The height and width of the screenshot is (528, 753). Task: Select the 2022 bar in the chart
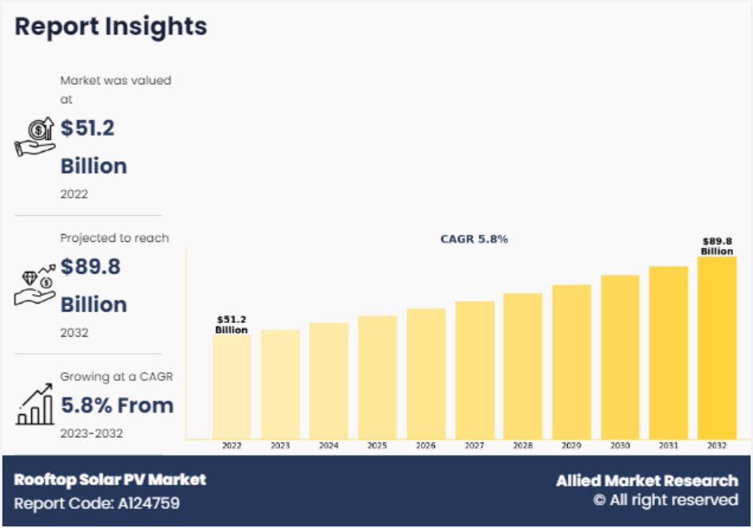232,387
